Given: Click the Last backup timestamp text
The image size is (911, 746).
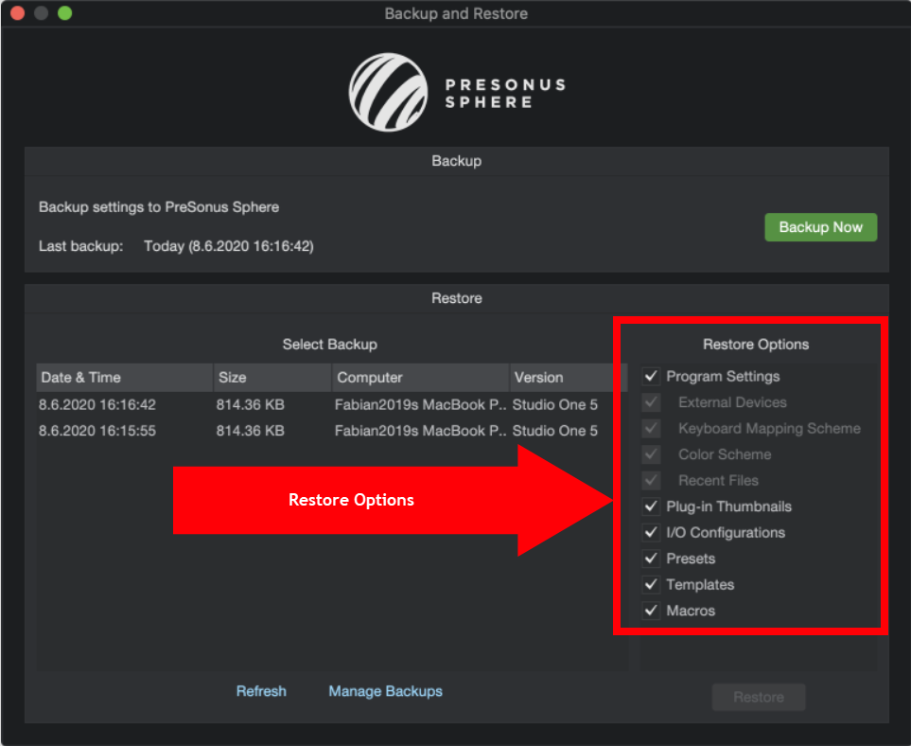Looking at the screenshot, I should coord(229,246).
